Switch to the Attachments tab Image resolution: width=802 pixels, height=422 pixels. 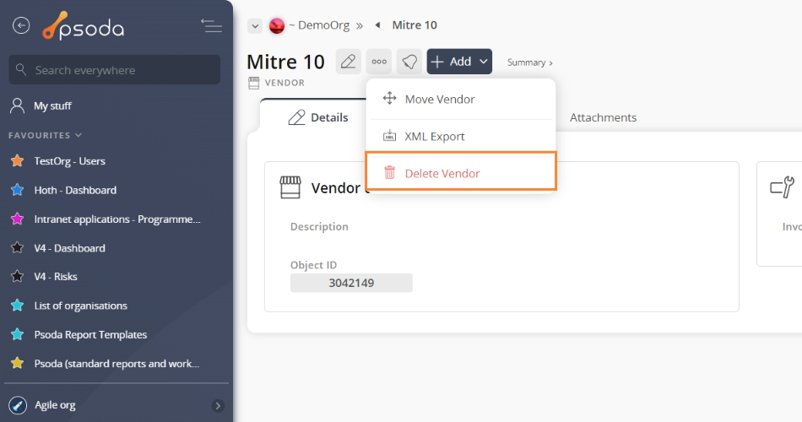603,117
